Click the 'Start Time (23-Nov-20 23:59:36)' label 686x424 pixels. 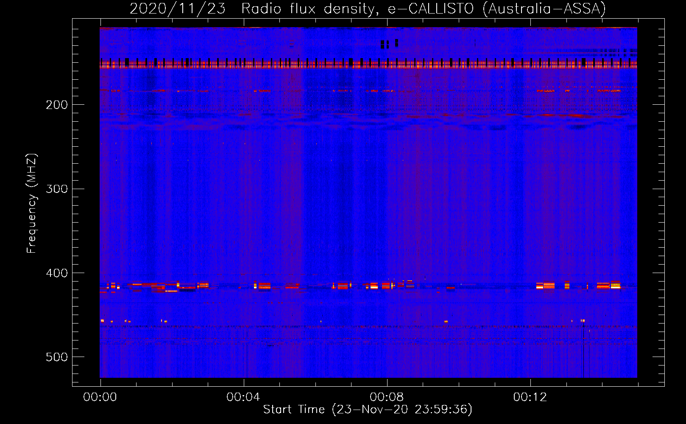[368, 410]
